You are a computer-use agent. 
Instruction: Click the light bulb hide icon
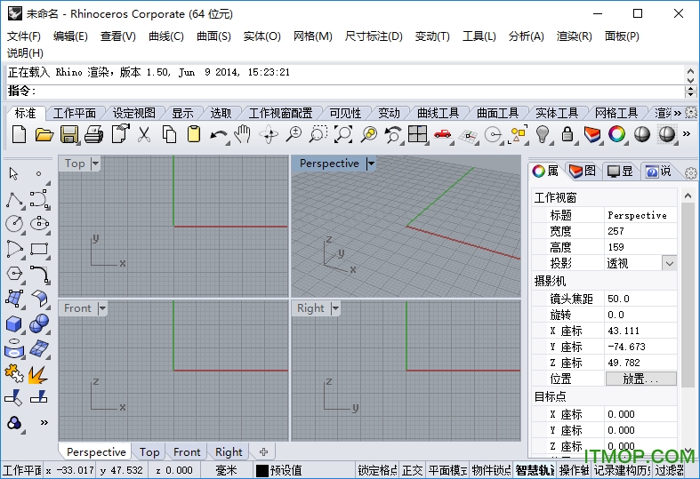tap(543, 134)
